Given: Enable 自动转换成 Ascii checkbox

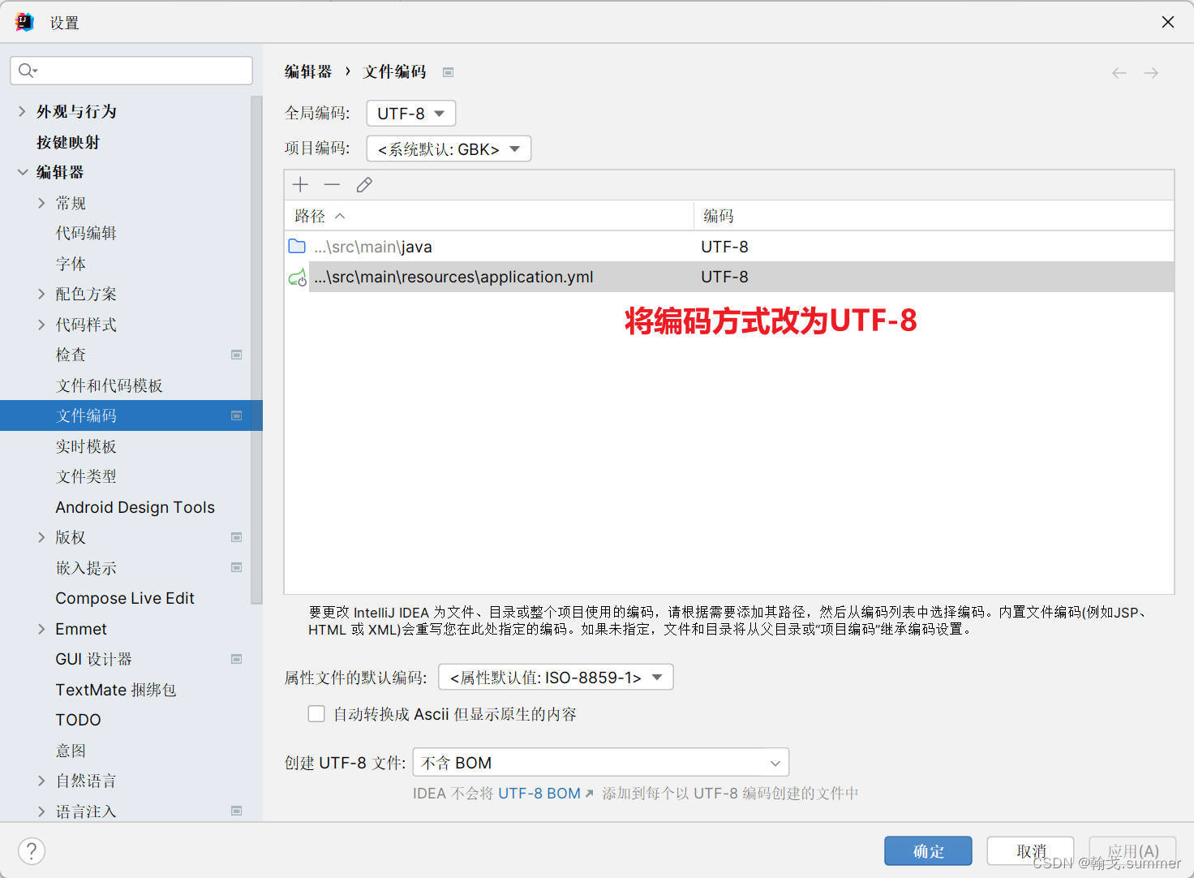Looking at the screenshot, I should click(x=316, y=713).
